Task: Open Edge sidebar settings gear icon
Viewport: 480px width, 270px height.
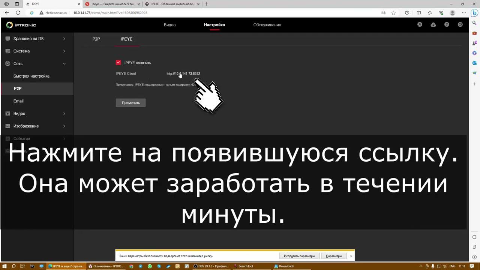Action: click(x=474, y=257)
